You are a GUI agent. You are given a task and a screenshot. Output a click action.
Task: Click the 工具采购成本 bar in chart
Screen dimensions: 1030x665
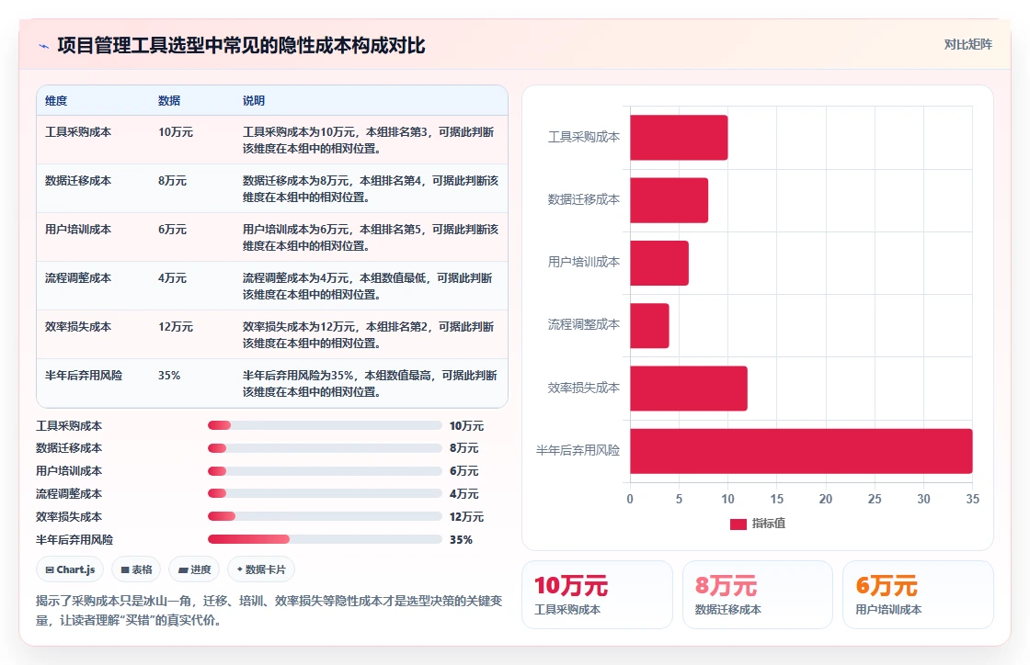tap(679, 138)
